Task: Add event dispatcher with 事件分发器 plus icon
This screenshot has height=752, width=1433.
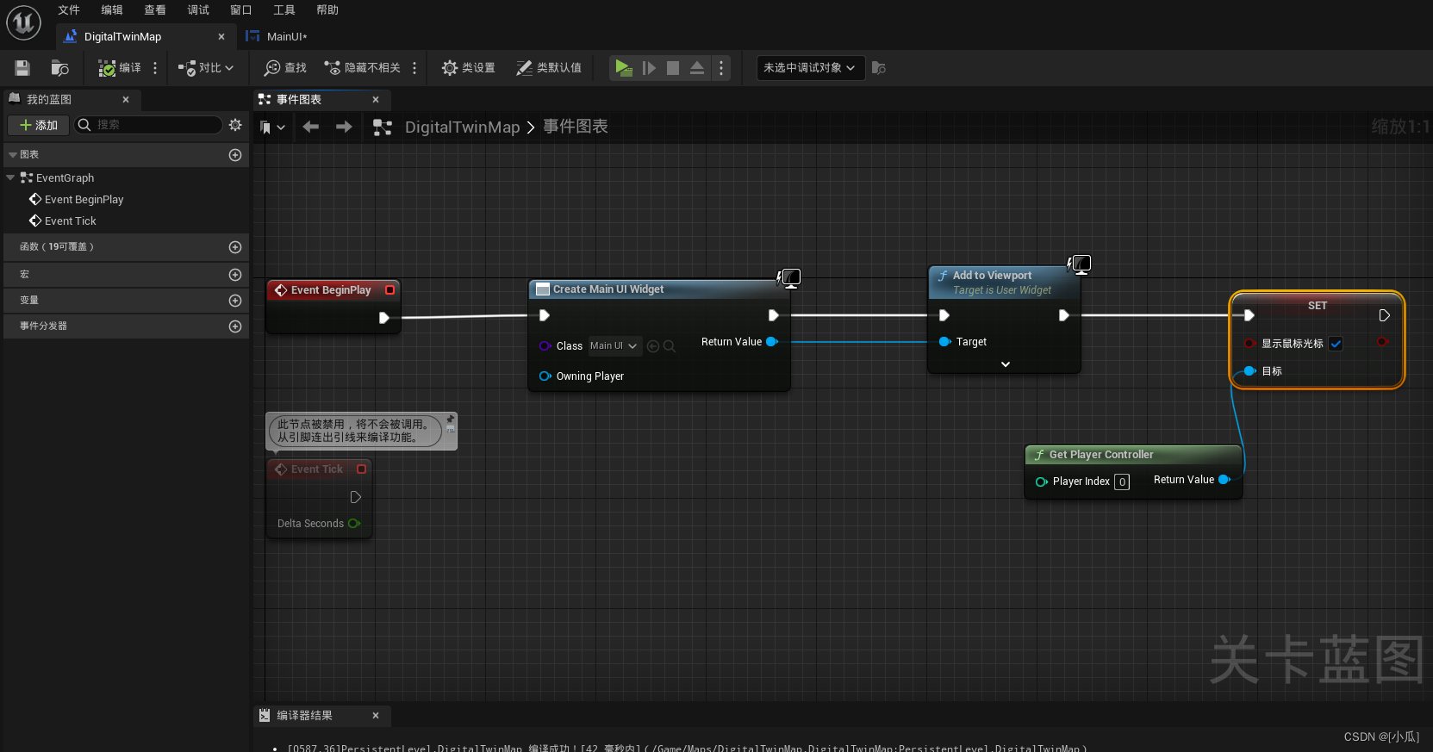Action: pos(235,326)
